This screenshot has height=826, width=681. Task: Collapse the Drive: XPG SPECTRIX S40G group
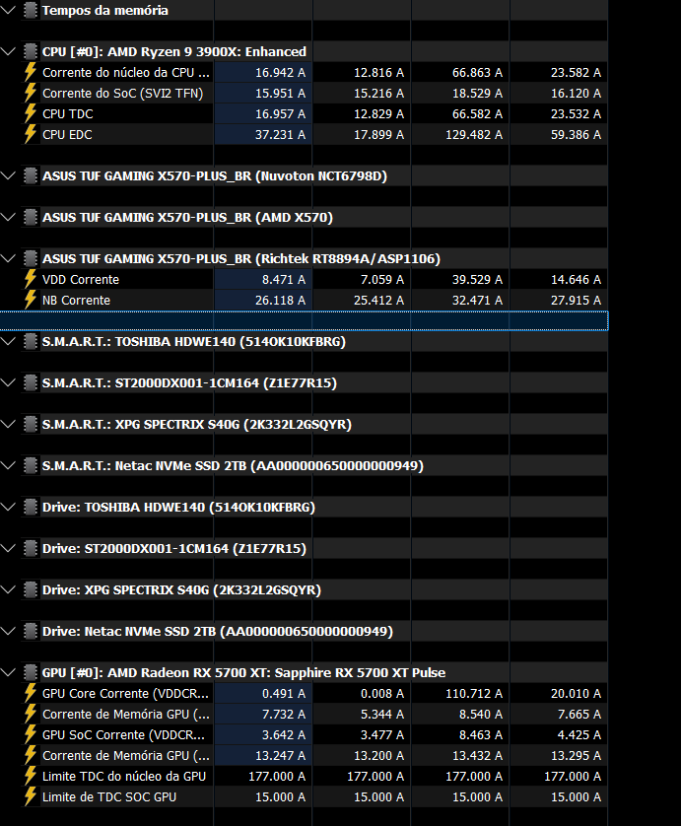8,590
